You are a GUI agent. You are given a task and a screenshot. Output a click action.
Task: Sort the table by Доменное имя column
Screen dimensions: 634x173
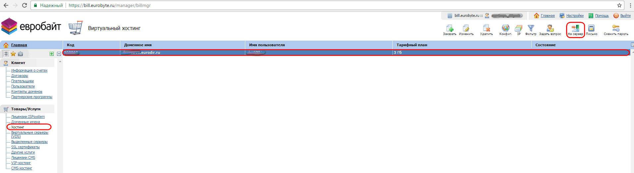138,45
